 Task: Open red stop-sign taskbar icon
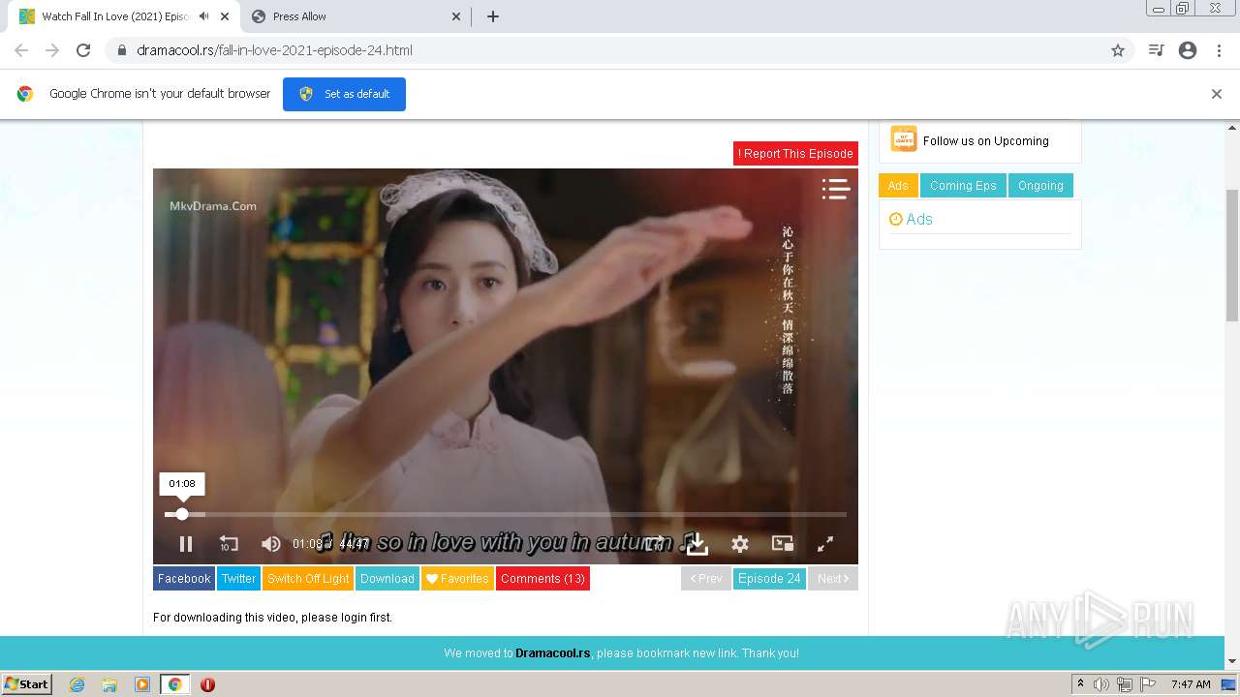click(207, 684)
